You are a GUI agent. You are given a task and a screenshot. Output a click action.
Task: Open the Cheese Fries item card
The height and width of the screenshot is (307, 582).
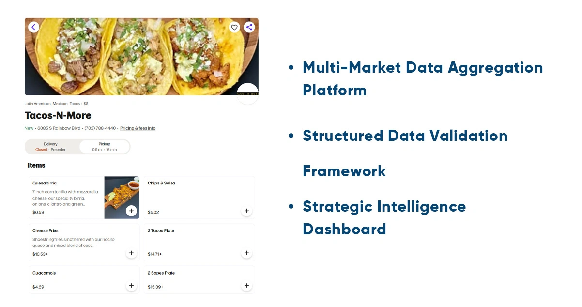pos(77,242)
